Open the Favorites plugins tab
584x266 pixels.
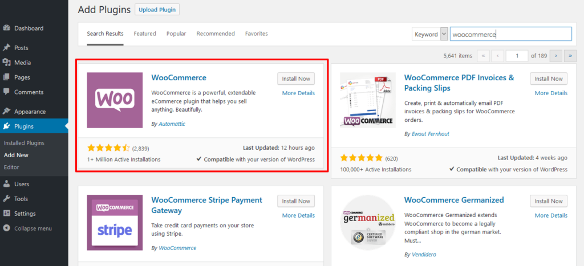(256, 34)
